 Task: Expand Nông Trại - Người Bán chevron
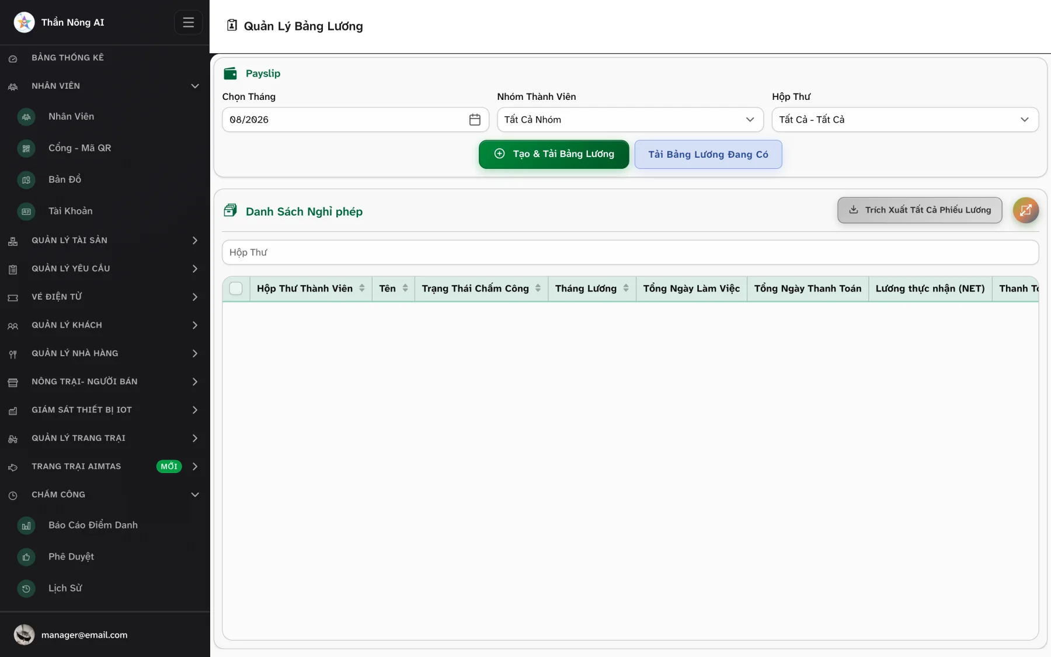click(195, 381)
